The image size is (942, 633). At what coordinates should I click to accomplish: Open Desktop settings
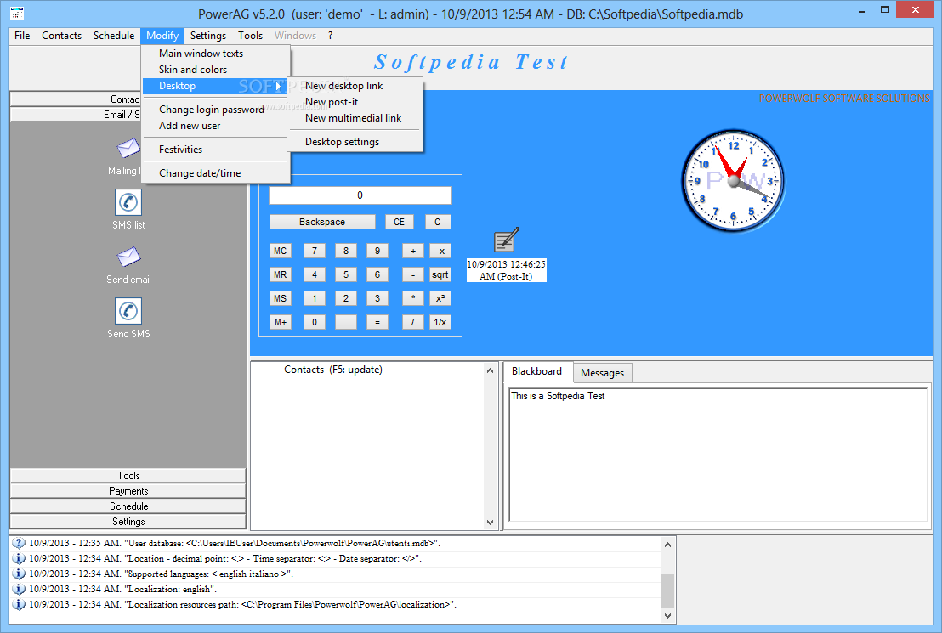[355, 142]
